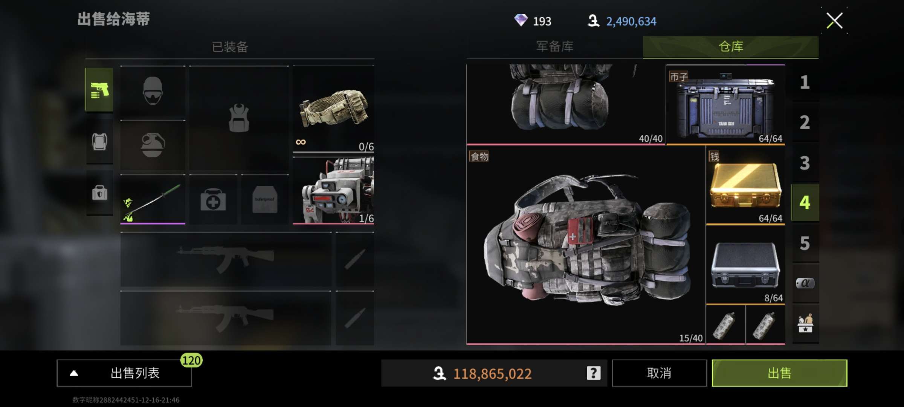Image resolution: width=904 pixels, height=407 pixels.
Task: Click the question mark help icon
Action: click(594, 373)
